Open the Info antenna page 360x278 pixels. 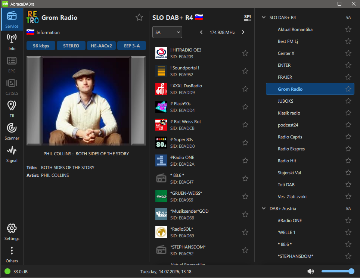12,42
